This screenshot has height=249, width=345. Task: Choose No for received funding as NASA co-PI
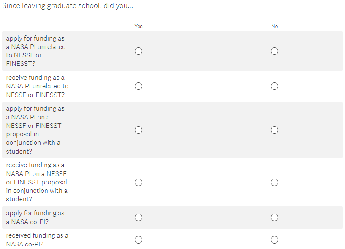coord(274,240)
